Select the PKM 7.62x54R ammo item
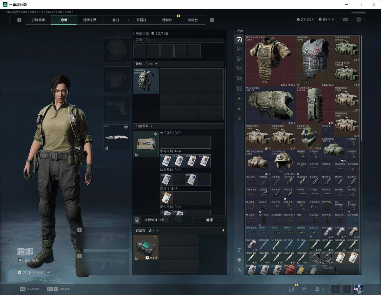381x295 pixels. (334, 270)
